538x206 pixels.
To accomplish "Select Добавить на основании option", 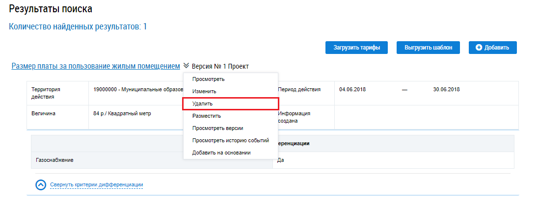I will pyautogui.click(x=221, y=153).
